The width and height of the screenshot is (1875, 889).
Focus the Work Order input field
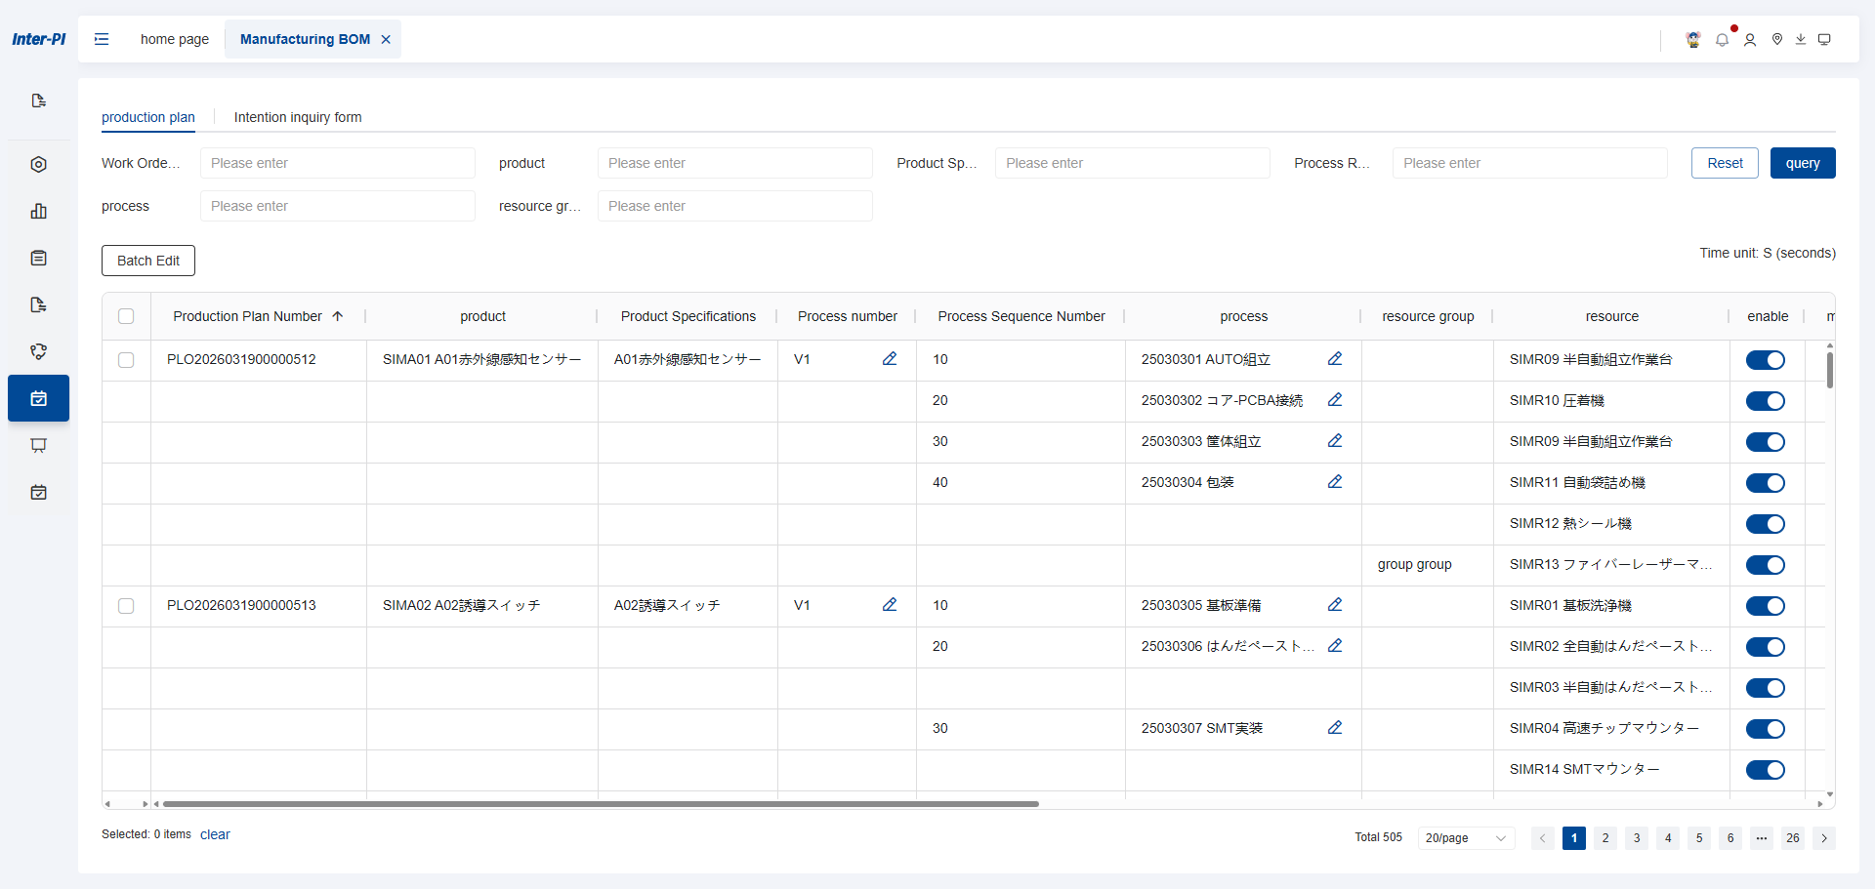coord(338,163)
